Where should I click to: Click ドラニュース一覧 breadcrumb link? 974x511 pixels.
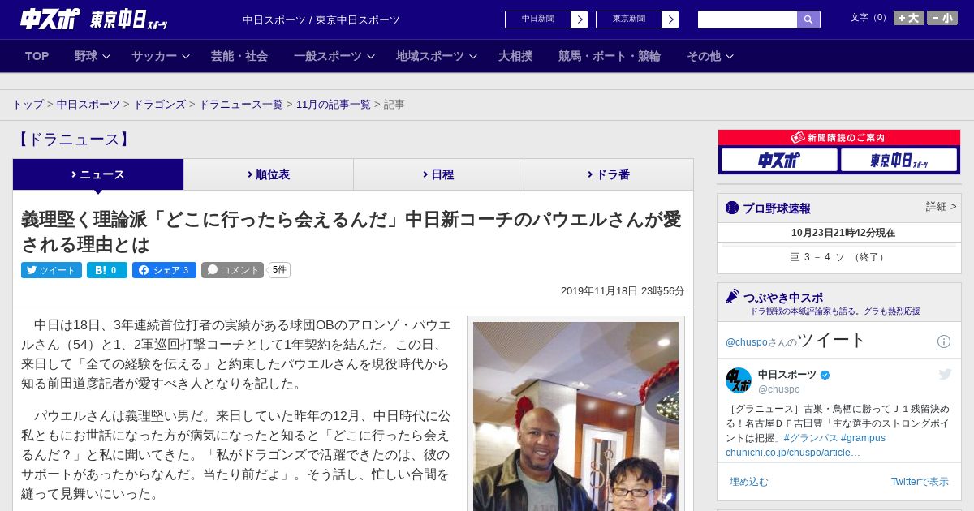click(x=241, y=105)
